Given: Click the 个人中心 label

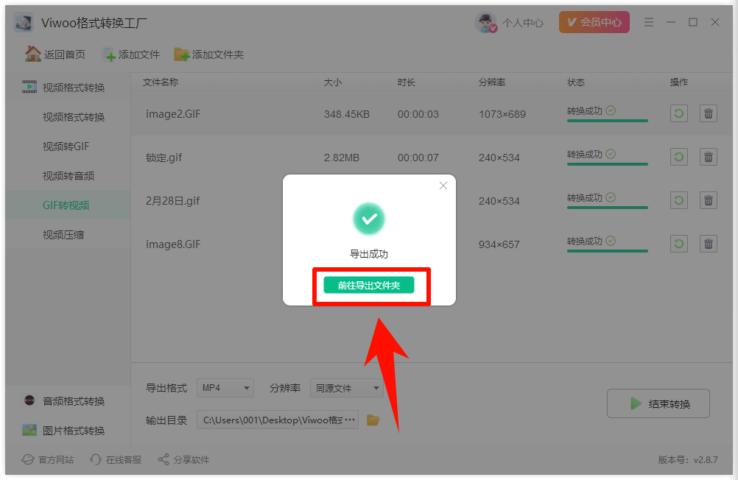Looking at the screenshot, I should pyautogui.click(x=523, y=23).
